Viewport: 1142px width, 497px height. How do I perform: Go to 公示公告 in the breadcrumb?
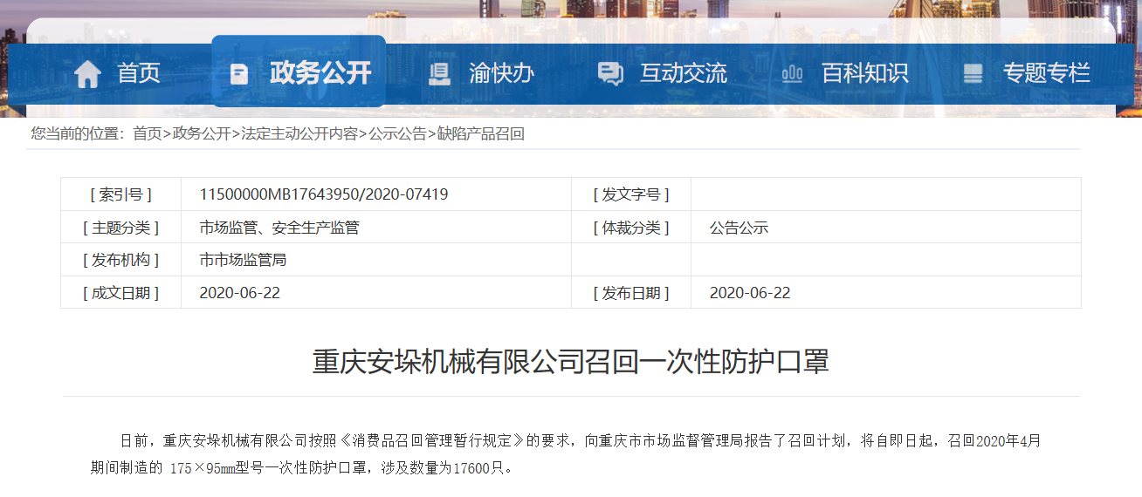[397, 134]
